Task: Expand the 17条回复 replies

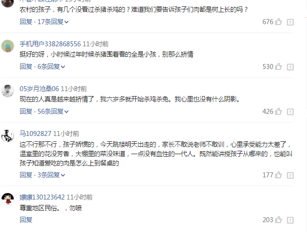Action: tap(53, 22)
